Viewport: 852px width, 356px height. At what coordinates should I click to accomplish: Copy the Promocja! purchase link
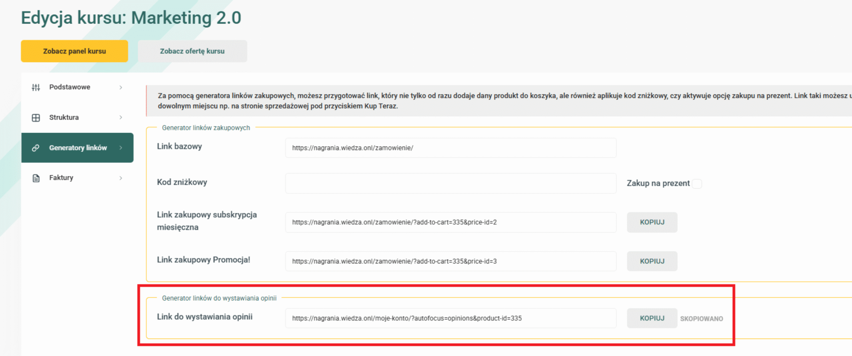(652, 261)
